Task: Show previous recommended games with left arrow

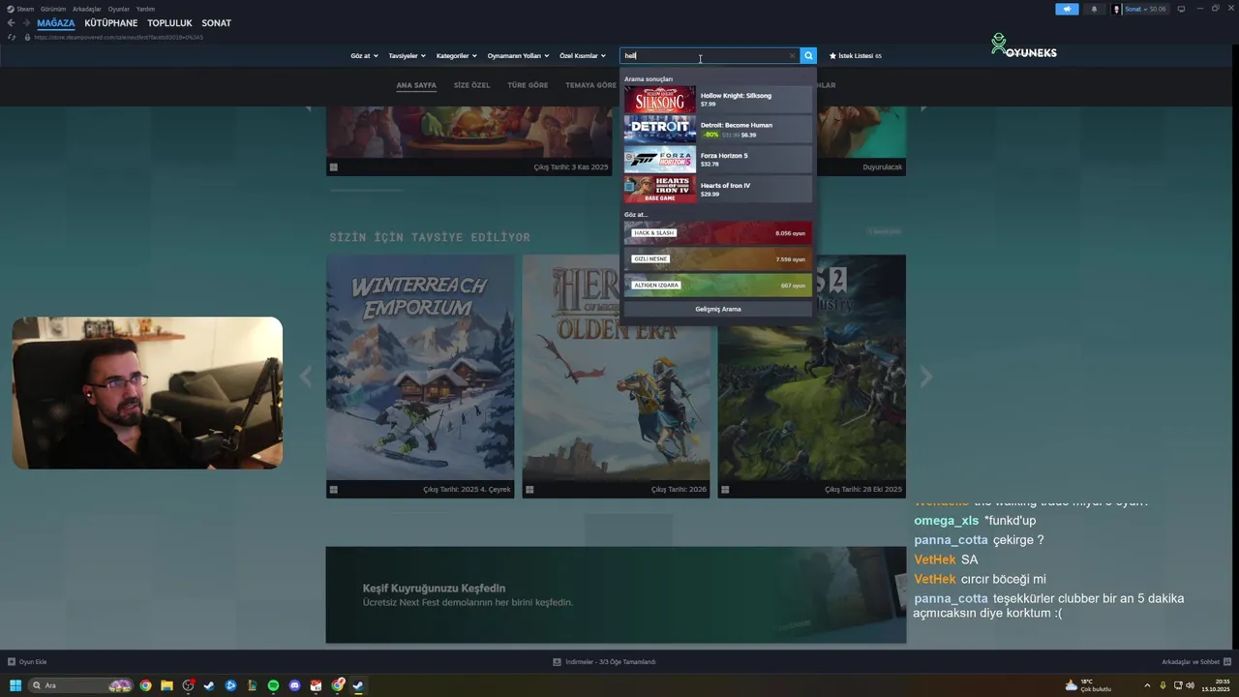Action: pyautogui.click(x=306, y=377)
